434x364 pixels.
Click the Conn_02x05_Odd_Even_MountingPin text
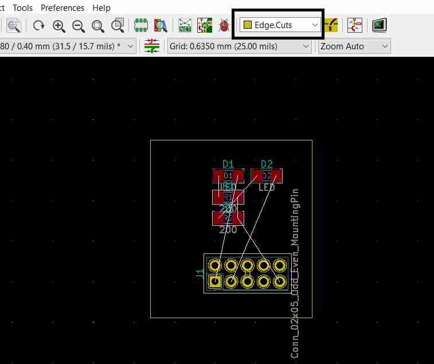[x=295, y=273]
